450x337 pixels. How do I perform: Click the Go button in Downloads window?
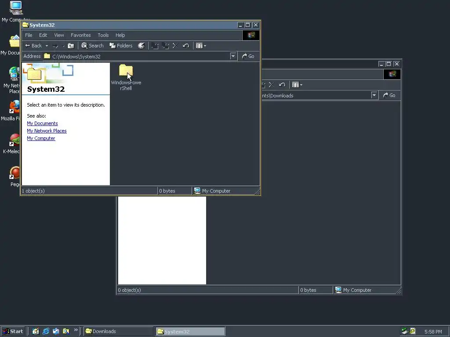pyautogui.click(x=389, y=95)
